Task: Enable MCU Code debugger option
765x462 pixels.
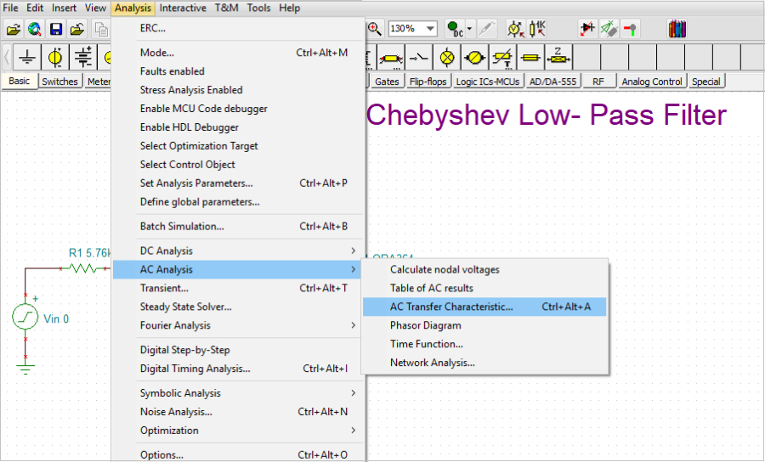Action: pos(204,109)
